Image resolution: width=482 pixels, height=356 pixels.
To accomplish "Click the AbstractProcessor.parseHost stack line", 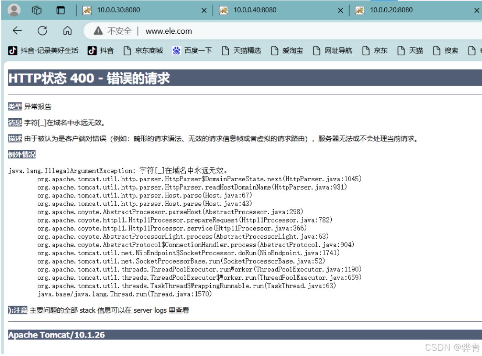I will coord(170,212).
